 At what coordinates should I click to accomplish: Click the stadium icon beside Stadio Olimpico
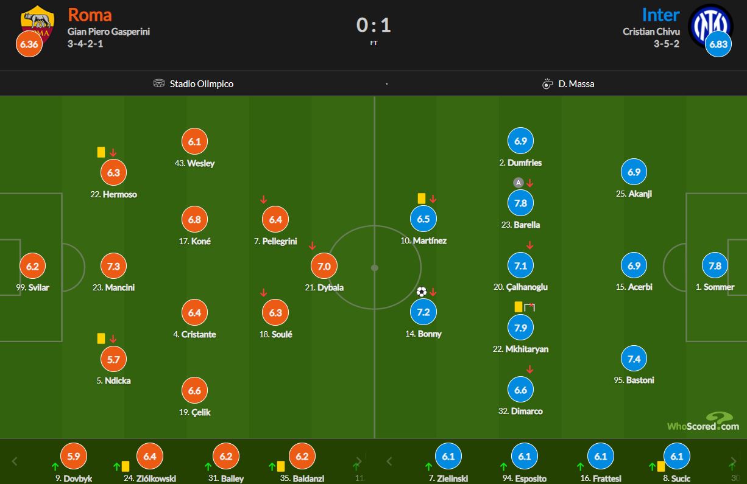point(159,83)
